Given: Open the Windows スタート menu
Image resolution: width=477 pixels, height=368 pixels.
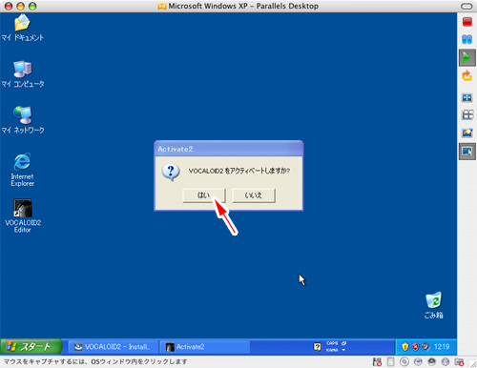Looking at the screenshot, I should (31, 346).
